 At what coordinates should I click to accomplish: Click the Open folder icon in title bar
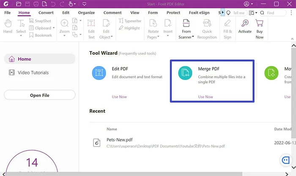pyautogui.click(x=18, y=4)
